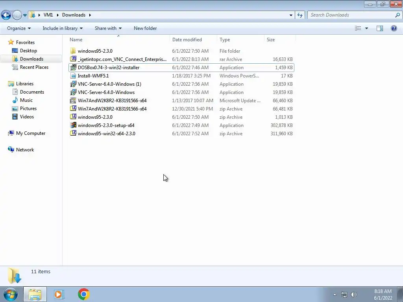This screenshot has width=403, height=302.
Task: Open the Windows Start button
Action: (x=10, y=294)
